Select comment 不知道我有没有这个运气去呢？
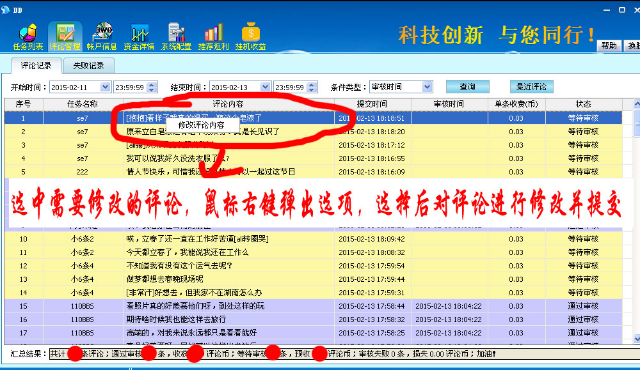Viewport: 640px width, 370px height. 179,266
